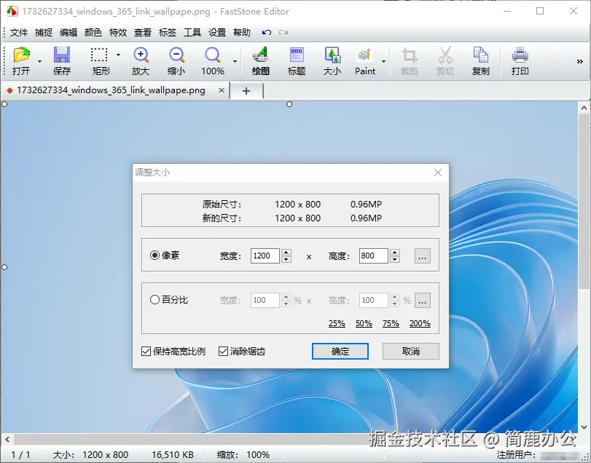Click the percentage 高度 input field
This screenshot has width=591, height=463.
pos(374,301)
